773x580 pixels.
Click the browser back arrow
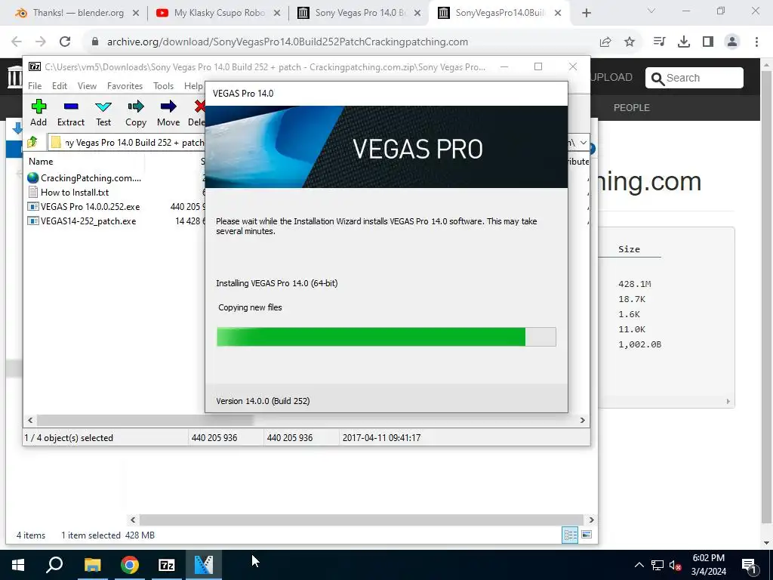point(17,42)
